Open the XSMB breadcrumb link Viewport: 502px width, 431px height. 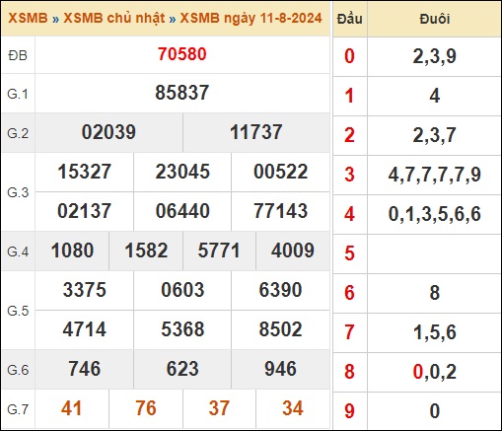tap(28, 18)
